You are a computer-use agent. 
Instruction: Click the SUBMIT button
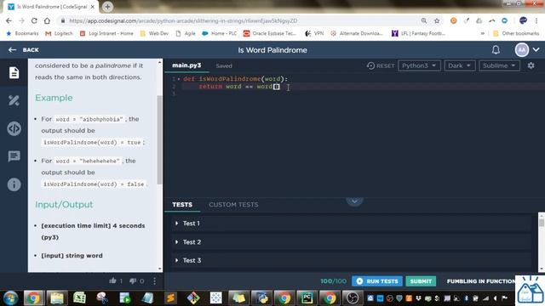point(421,281)
